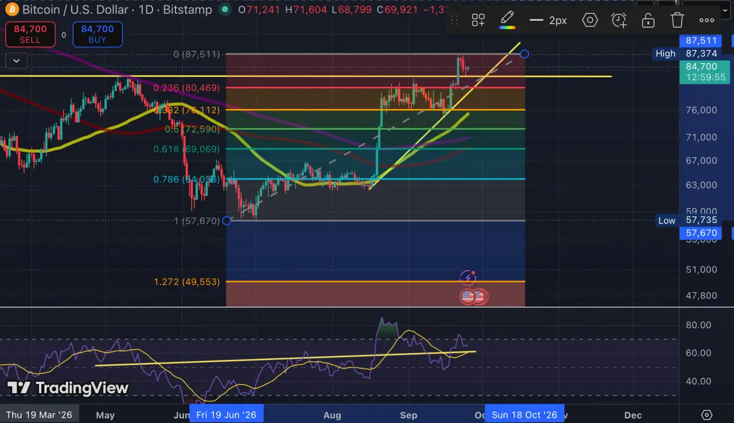Click the red 84,700 SELL button

(x=30, y=34)
